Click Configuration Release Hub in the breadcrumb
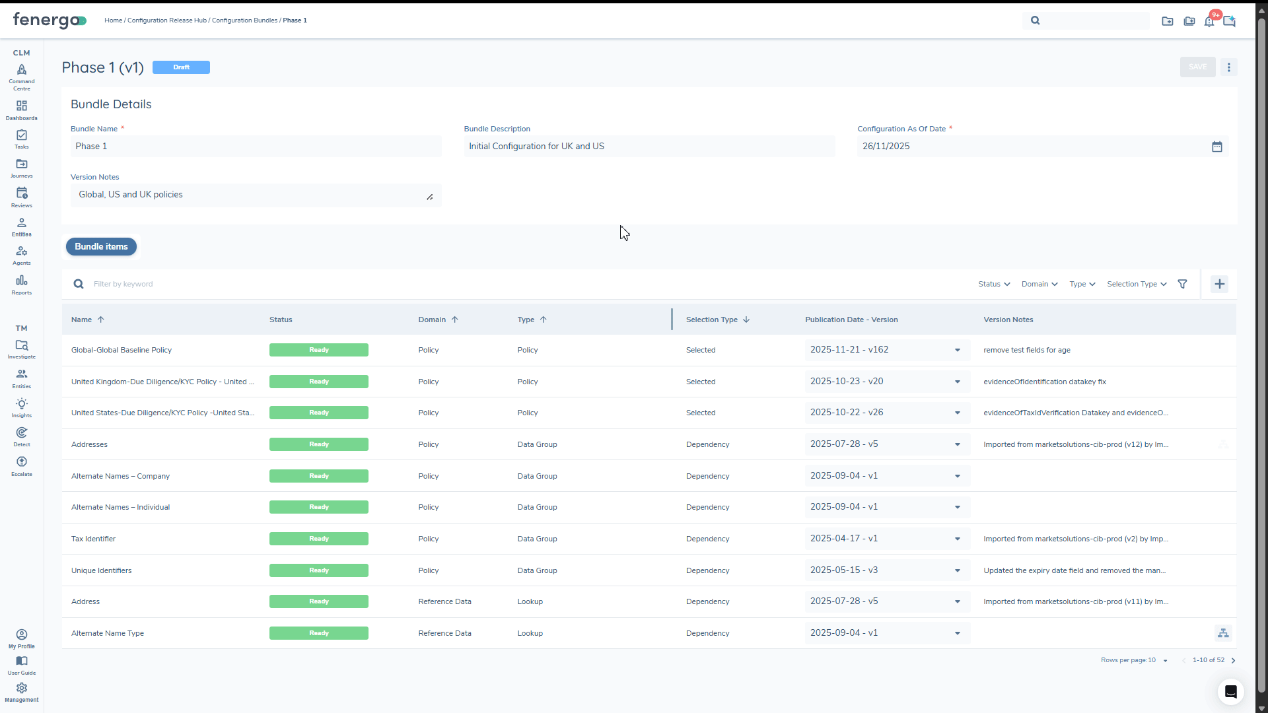 pos(166,20)
